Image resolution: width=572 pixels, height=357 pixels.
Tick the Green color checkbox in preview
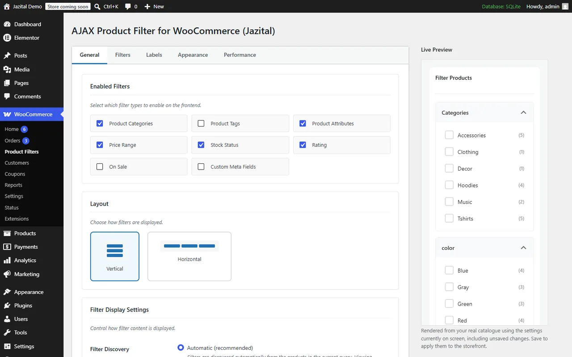tap(449, 304)
